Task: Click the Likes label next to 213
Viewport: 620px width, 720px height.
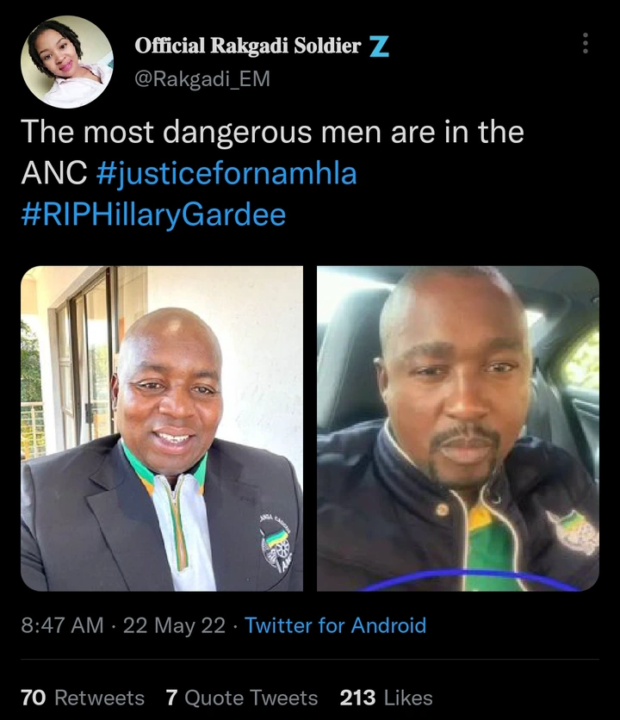Action: point(408,698)
